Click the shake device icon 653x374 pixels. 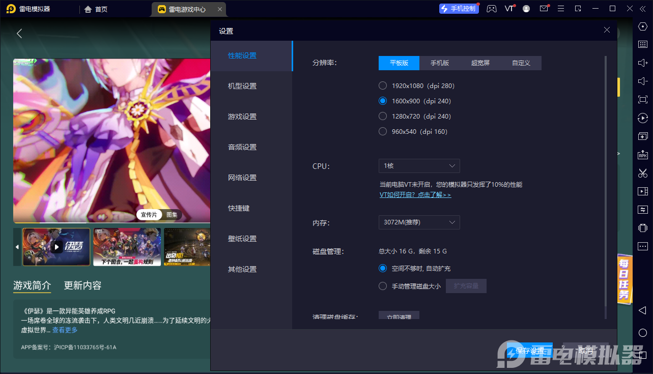(643, 228)
